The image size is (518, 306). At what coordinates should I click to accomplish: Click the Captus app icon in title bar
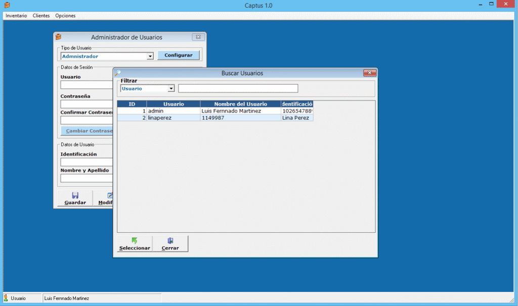pyautogui.click(x=7, y=5)
